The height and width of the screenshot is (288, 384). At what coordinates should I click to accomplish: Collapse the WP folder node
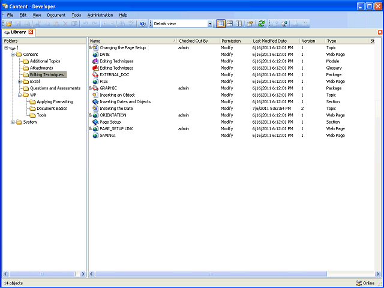[x=20, y=95]
